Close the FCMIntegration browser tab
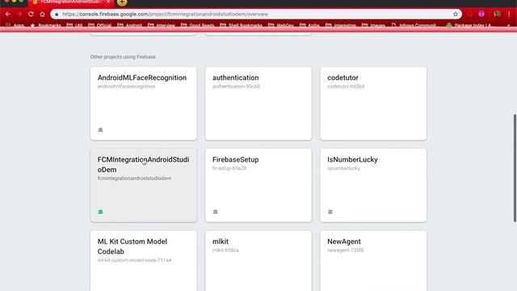This screenshot has height=291, width=517. [x=108, y=2]
